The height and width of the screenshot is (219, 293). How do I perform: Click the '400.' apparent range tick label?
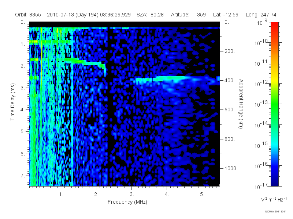click(x=230, y=80)
